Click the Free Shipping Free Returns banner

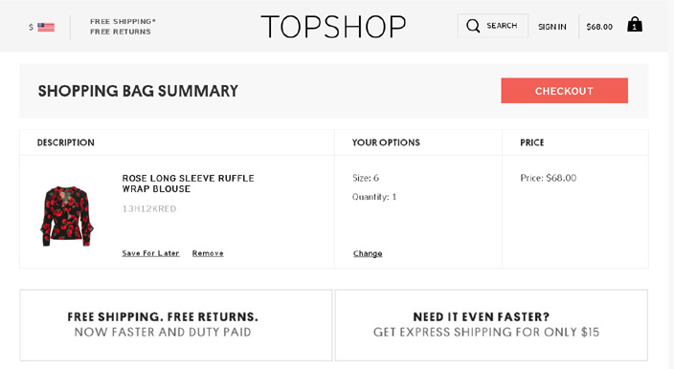[x=176, y=325]
